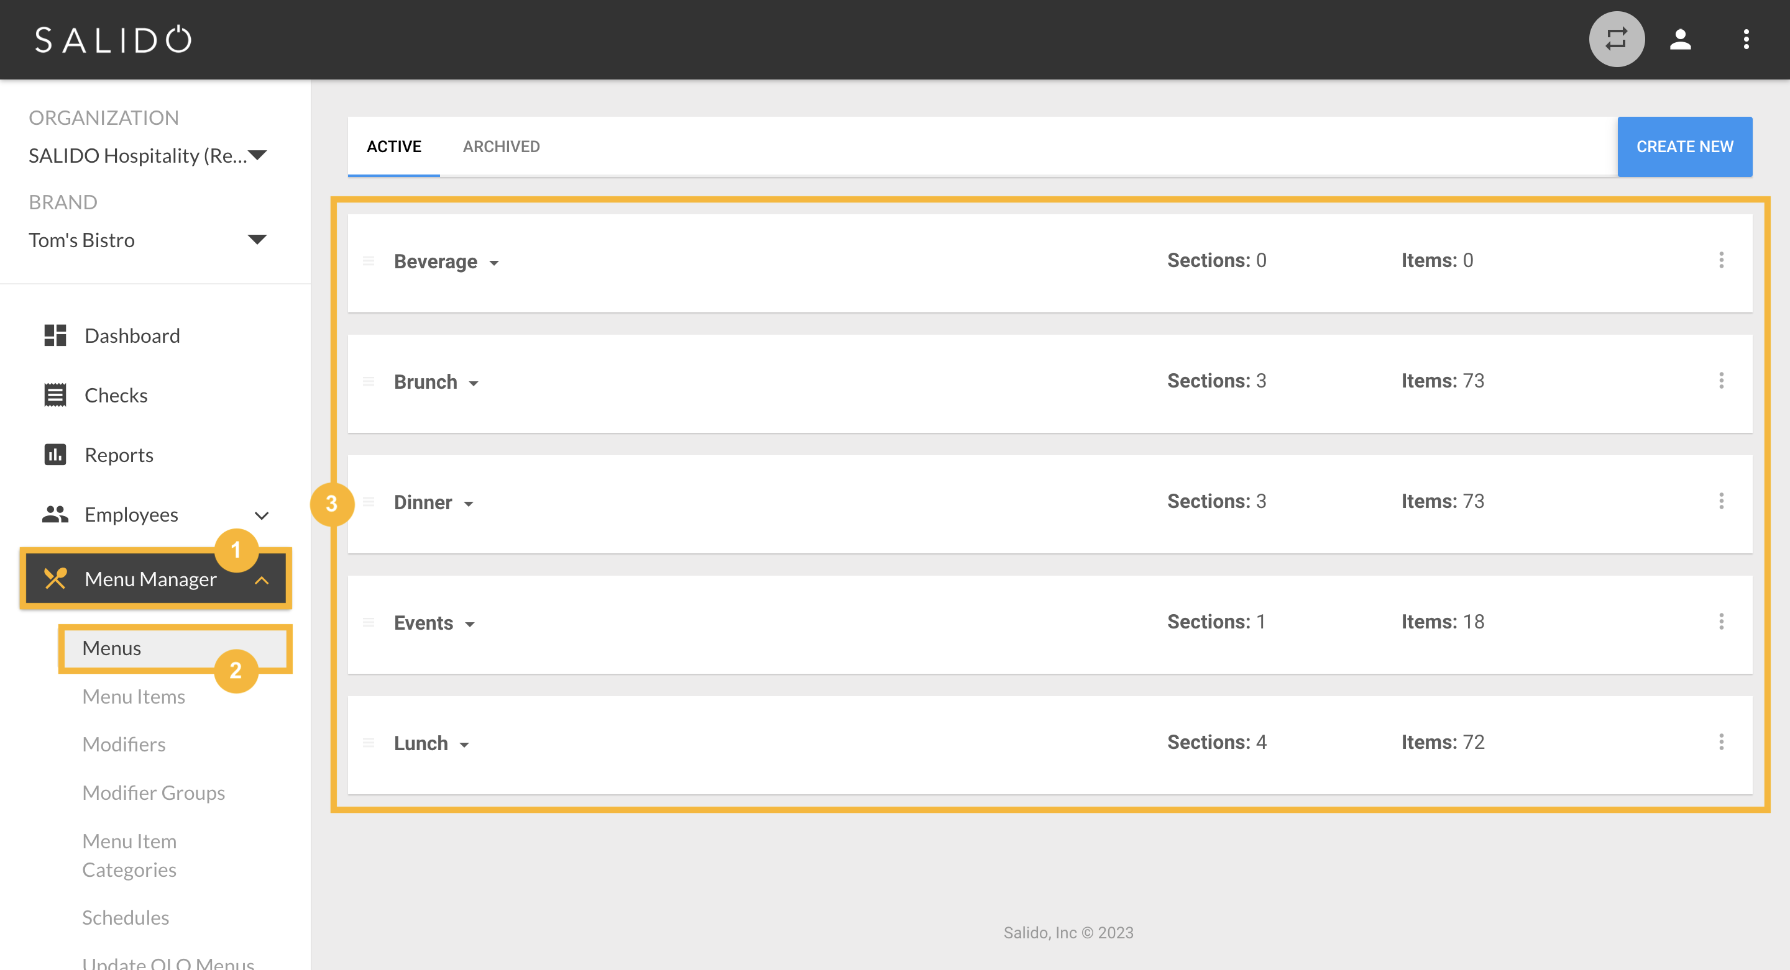Open Reports via the chart icon

click(x=55, y=454)
